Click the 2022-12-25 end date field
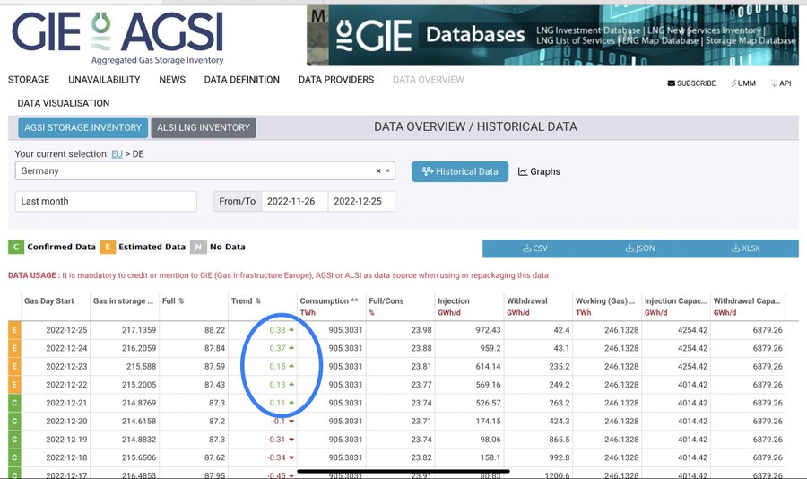Screen dimensions: 807x479 (x=360, y=201)
